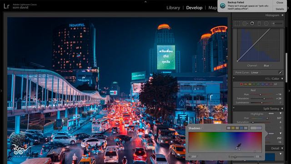Adjust the Highlights Hue slider handle

(x=267, y=118)
